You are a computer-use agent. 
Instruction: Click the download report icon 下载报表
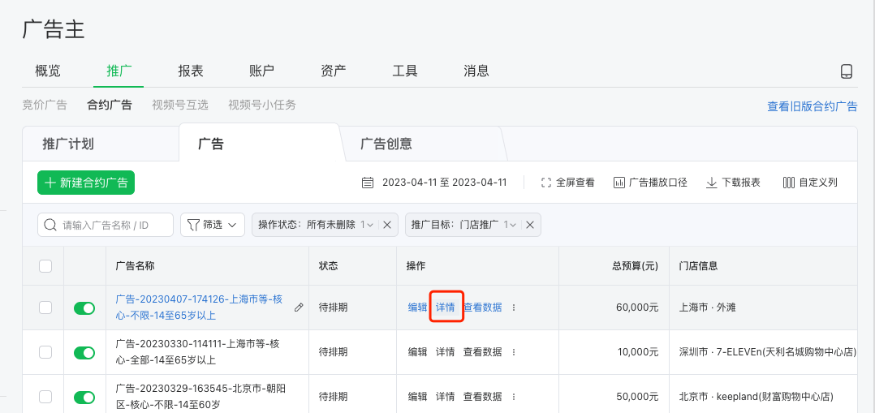712,183
